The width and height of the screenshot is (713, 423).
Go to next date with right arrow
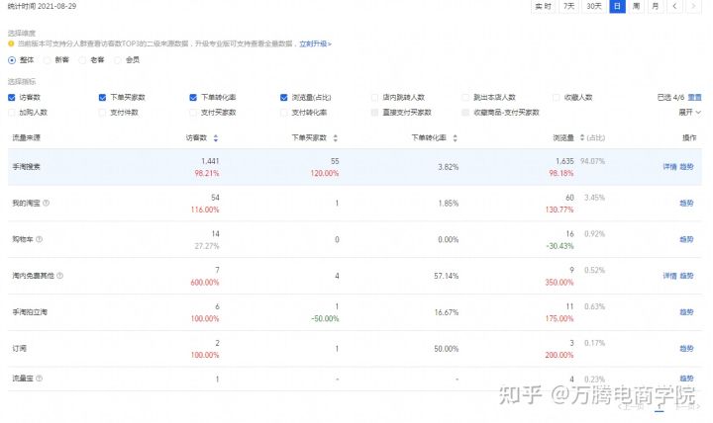693,6
